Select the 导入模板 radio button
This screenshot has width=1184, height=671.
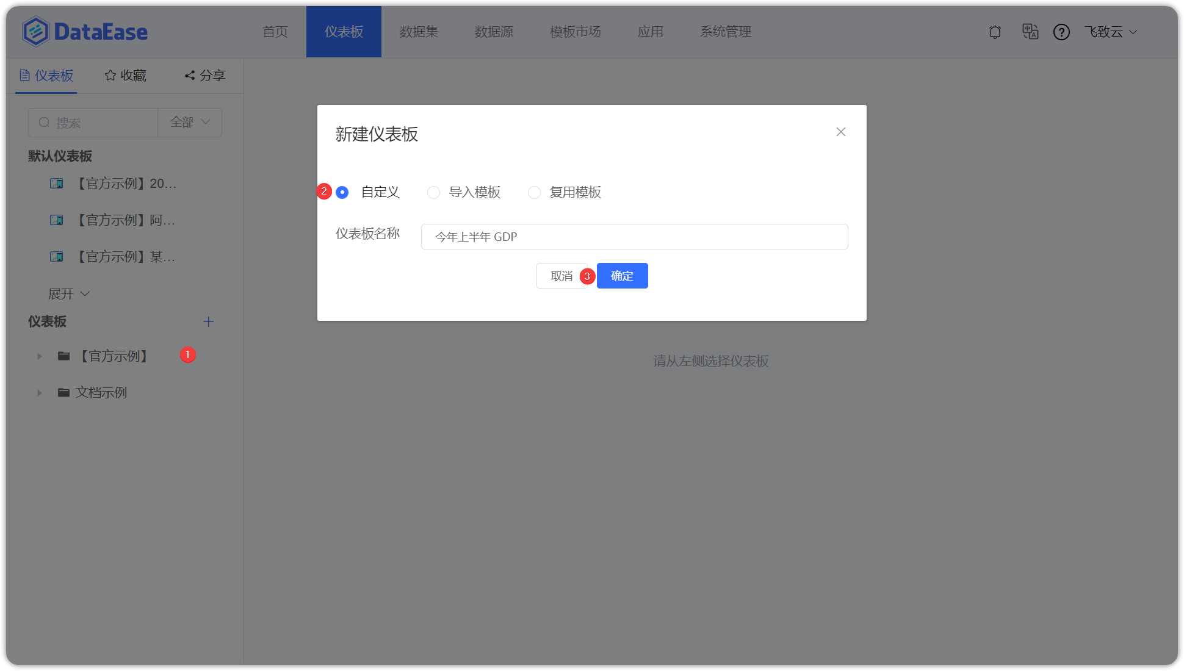coord(433,192)
